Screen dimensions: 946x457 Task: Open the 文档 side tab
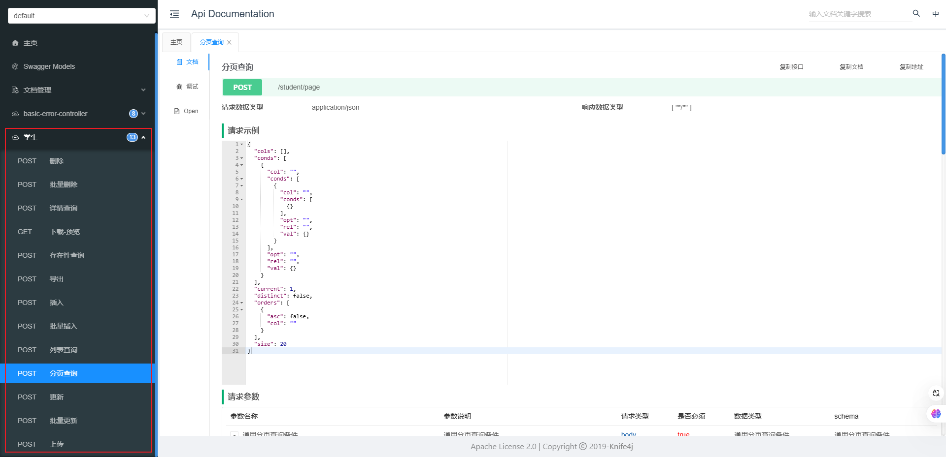(188, 62)
